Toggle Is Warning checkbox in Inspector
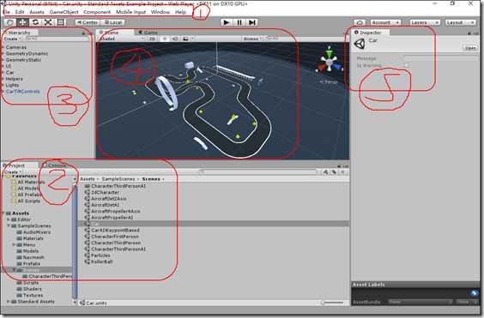This screenshot has width=484, height=318. [407, 65]
